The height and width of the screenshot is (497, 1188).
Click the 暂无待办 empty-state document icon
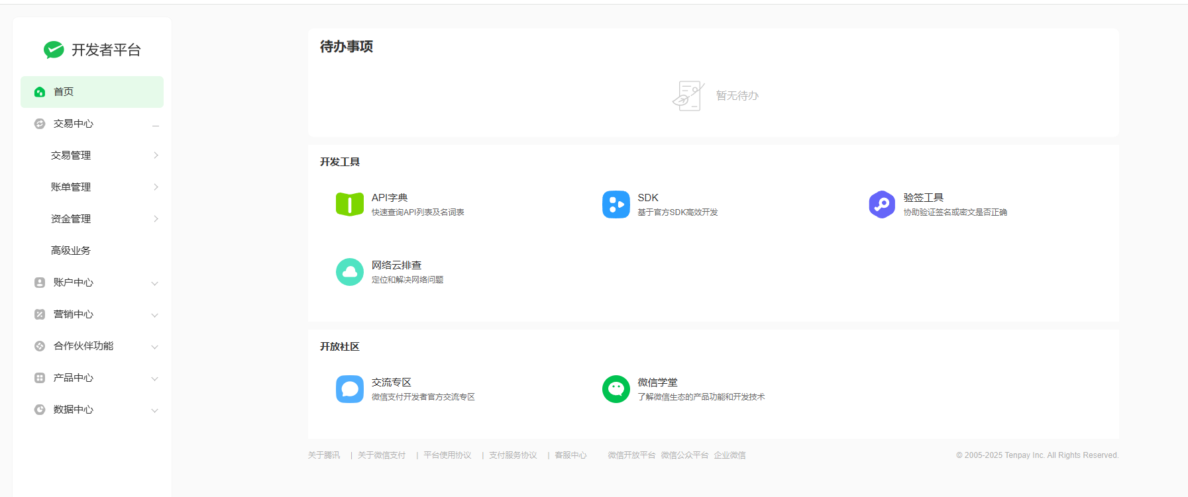coord(688,96)
